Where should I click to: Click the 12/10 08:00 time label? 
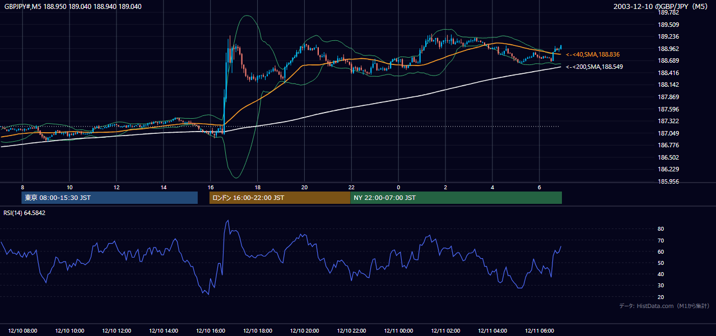click(x=23, y=331)
